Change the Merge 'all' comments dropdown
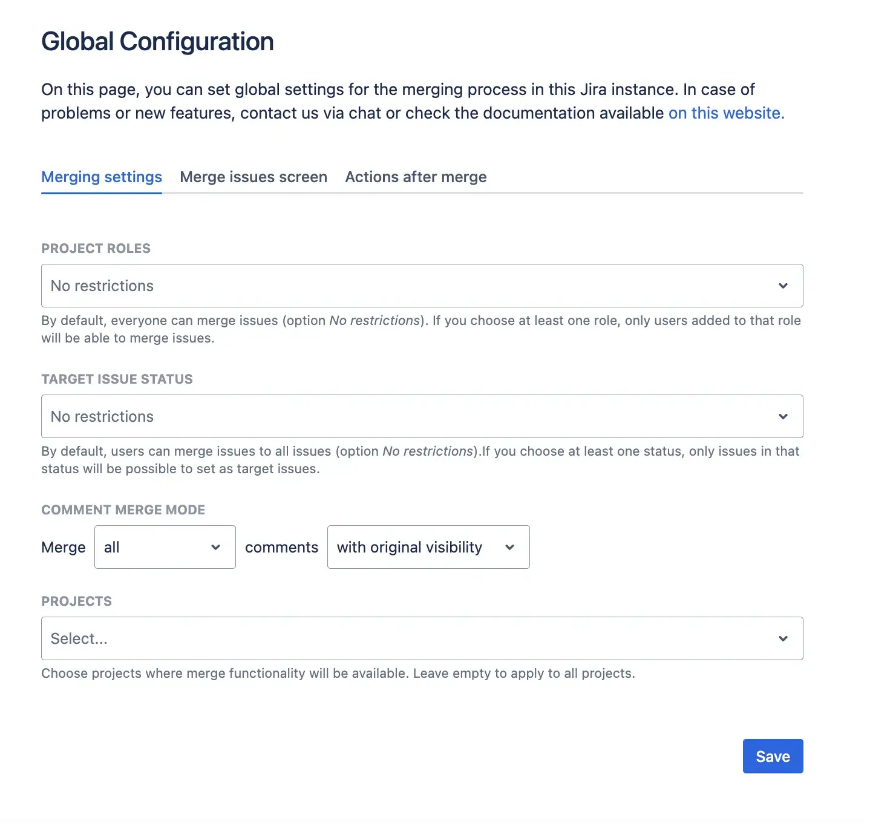 (x=165, y=547)
